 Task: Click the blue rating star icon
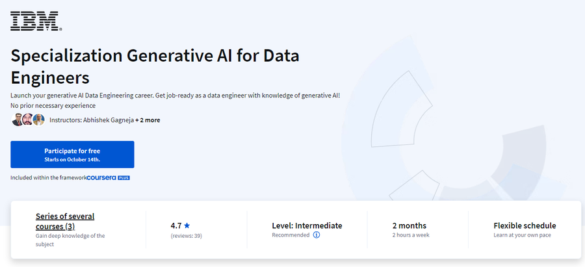[187, 225]
